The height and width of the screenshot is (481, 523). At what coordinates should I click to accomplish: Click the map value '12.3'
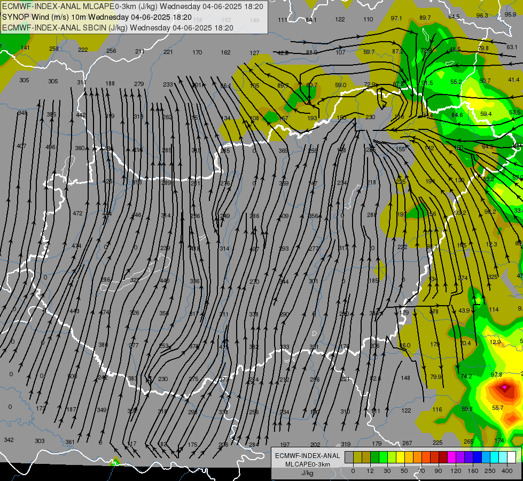491,244
